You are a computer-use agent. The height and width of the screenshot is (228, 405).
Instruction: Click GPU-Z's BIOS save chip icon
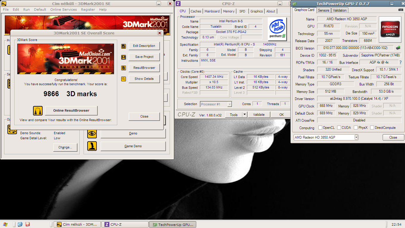(x=398, y=48)
